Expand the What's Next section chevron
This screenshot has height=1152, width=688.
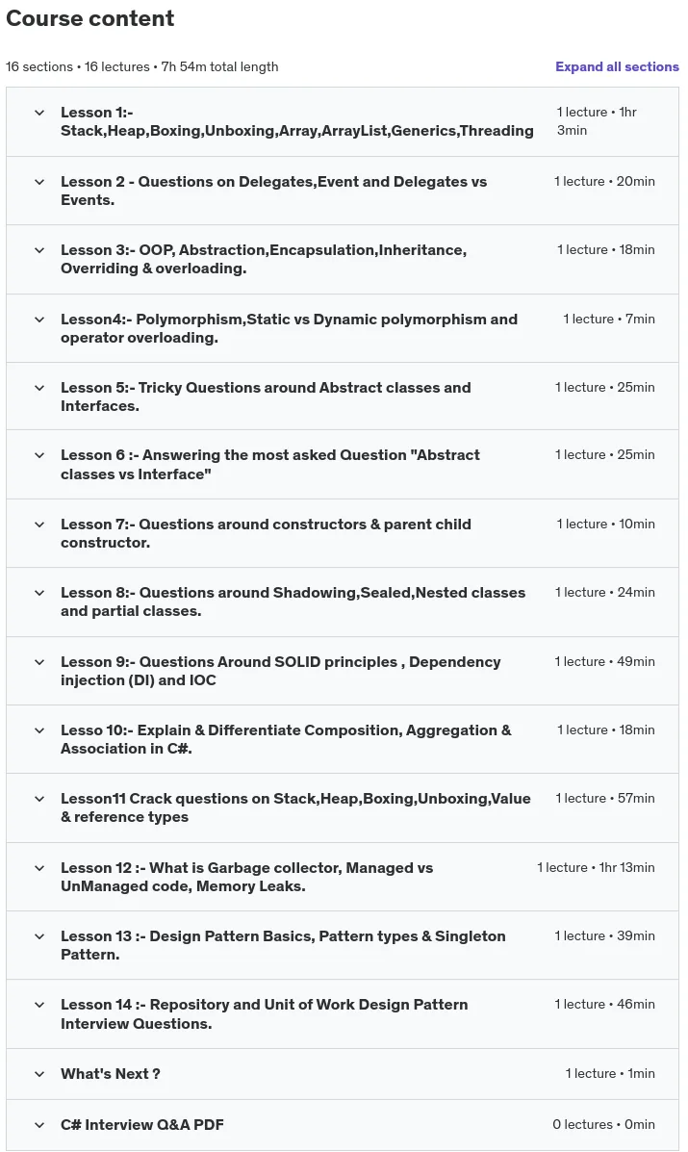(39, 1073)
